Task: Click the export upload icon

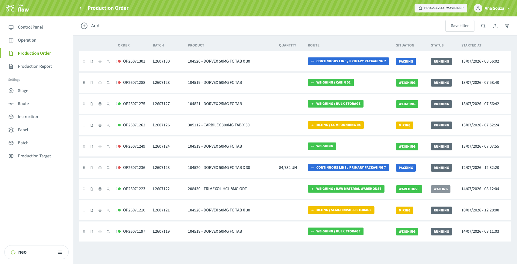Action: pyautogui.click(x=495, y=26)
